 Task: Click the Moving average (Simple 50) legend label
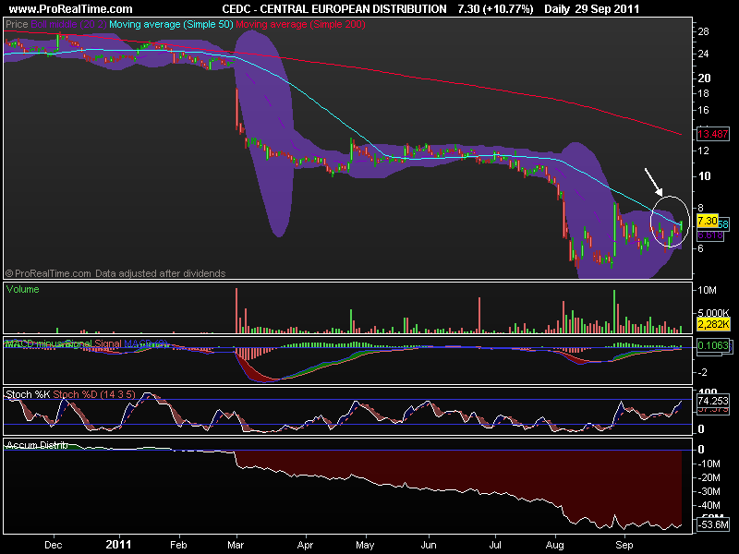[x=171, y=24]
